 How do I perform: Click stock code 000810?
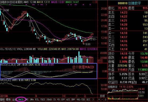(x=122, y=3)
